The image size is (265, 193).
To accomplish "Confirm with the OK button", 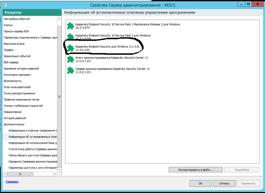I will point(201,183).
